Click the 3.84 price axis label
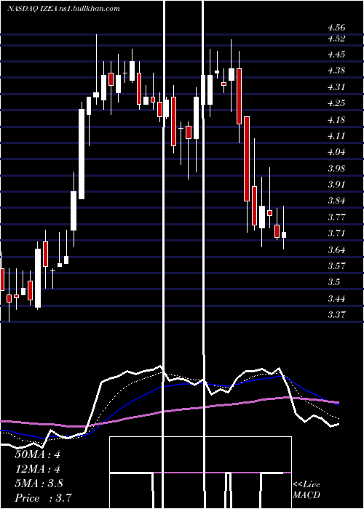The width and height of the screenshot is (364, 509). point(336,201)
